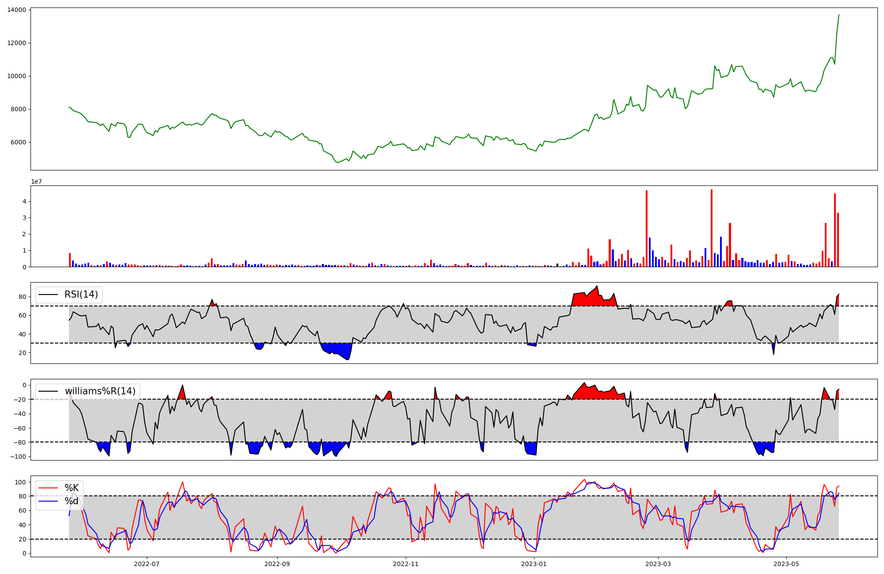
Task: Click the 2023-03 x-axis date label
Action: [x=658, y=564]
